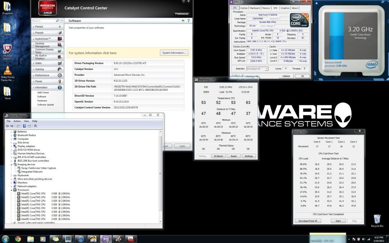Click Start in Sensor Test window
This screenshot has width=389, height=243.
point(338,221)
